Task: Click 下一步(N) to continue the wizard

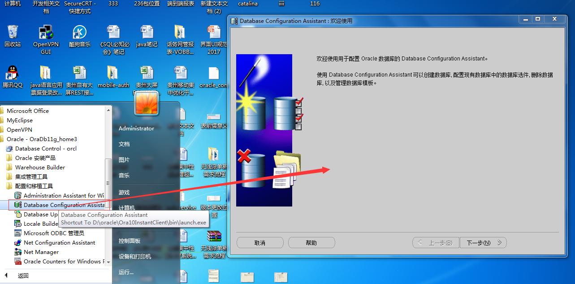Action: click(x=483, y=243)
